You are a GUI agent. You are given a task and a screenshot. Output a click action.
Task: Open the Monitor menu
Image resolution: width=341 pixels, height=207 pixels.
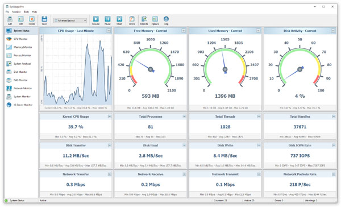pos(16,12)
